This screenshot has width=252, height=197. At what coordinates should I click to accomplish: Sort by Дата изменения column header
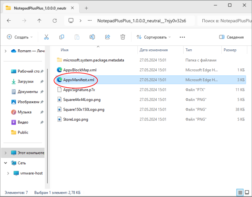153,50
